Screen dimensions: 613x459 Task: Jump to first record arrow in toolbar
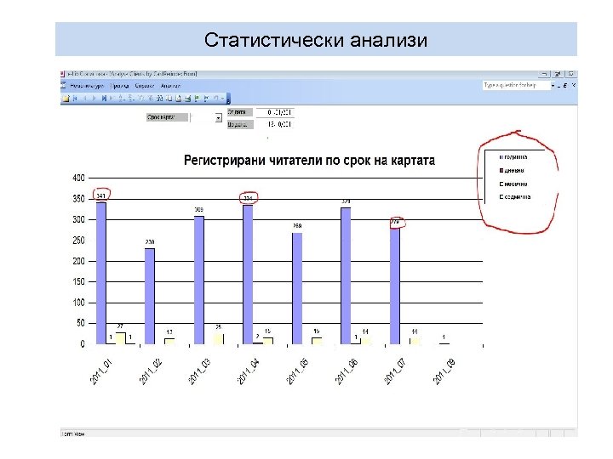(75, 99)
